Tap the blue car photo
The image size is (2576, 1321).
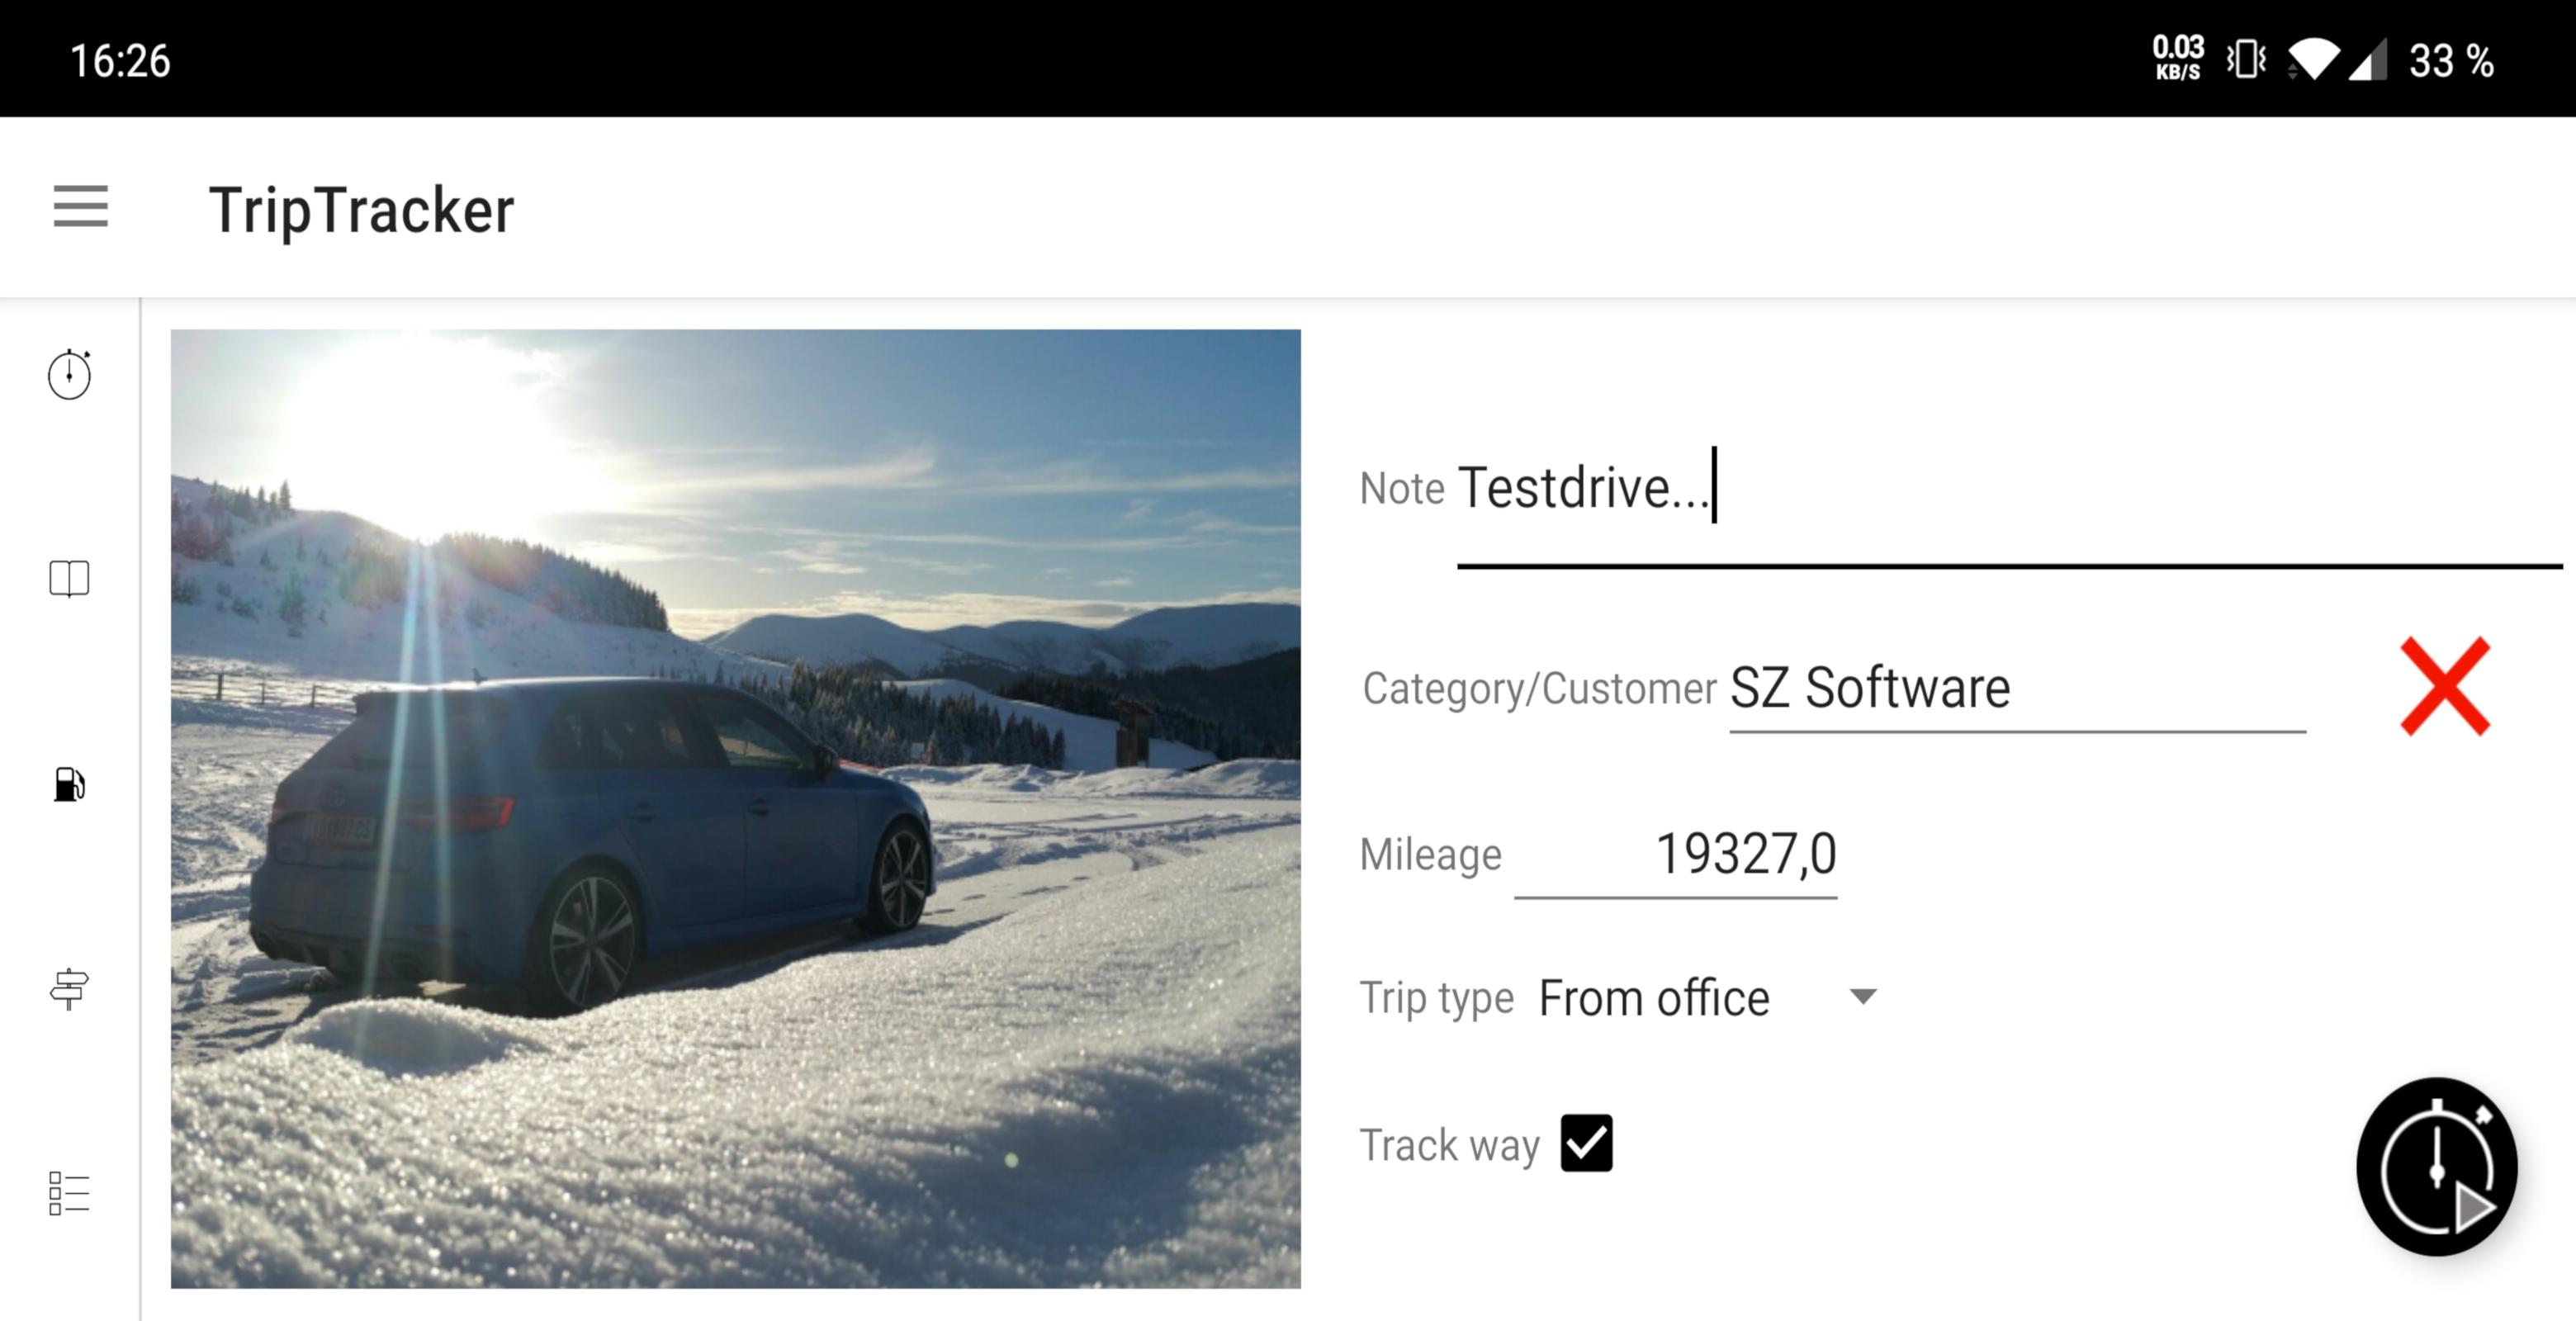click(736, 808)
